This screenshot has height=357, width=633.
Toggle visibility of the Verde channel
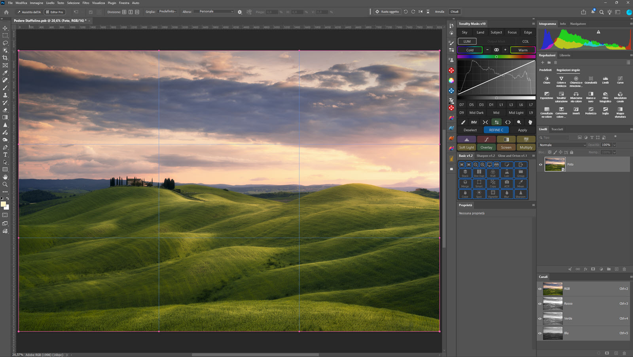(x=540, y=319)
